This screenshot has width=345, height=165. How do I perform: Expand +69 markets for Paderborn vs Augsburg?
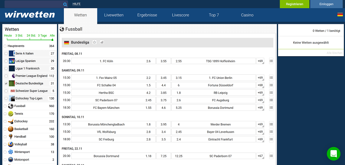260,100
